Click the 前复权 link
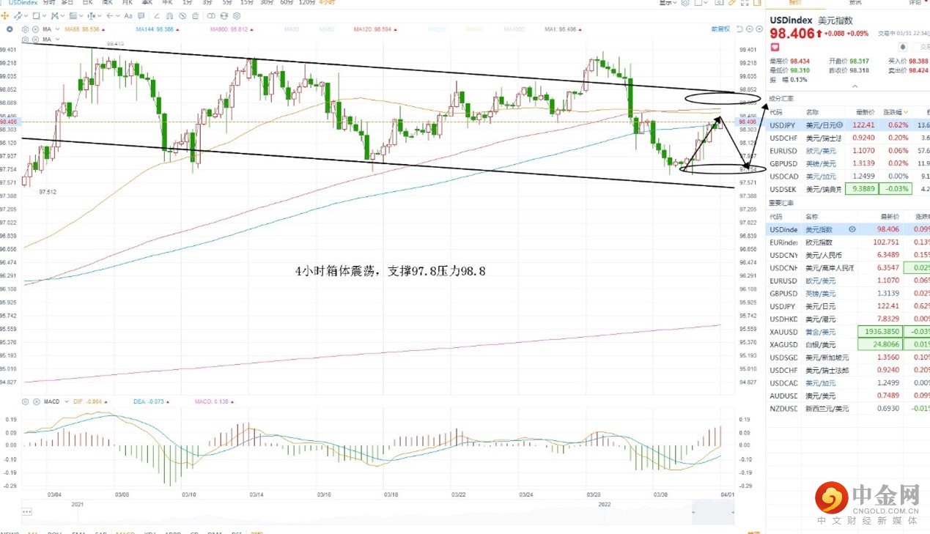The width and height of the screenshot is (930, 534). pos(720,29)
